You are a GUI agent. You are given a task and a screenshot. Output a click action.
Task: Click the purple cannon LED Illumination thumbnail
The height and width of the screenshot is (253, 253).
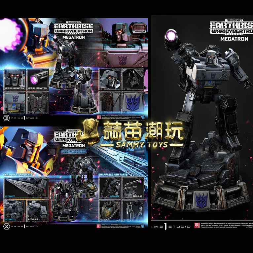point(38,79)
